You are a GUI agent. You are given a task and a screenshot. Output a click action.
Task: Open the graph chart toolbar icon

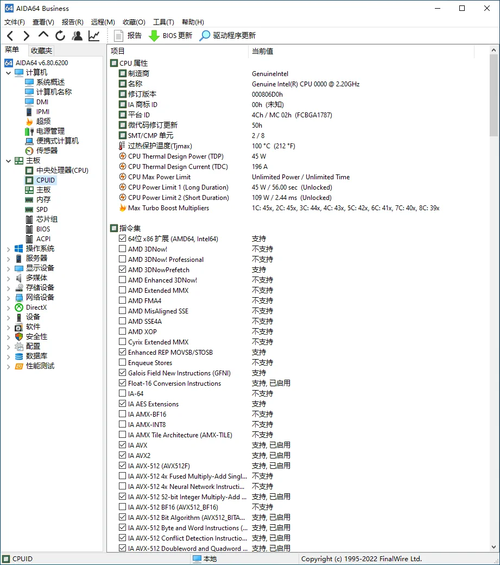tap(94, 36)
